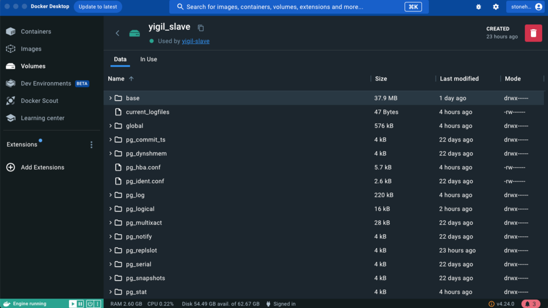Expand the pg_notify folder

[110, 236]
